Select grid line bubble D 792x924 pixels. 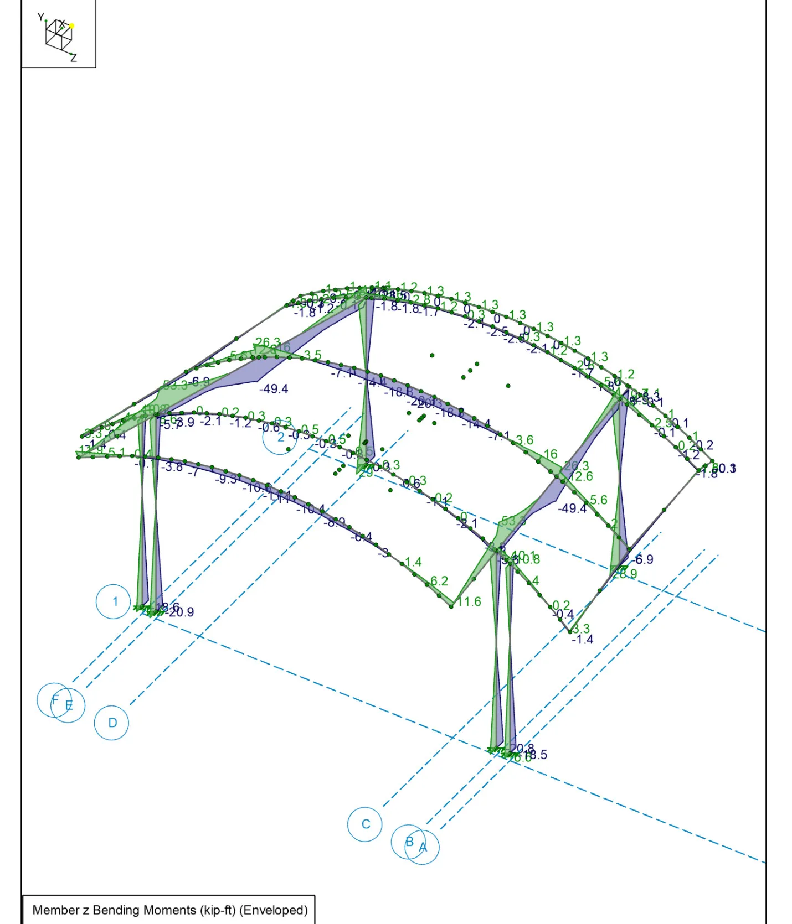click(112, 723)
